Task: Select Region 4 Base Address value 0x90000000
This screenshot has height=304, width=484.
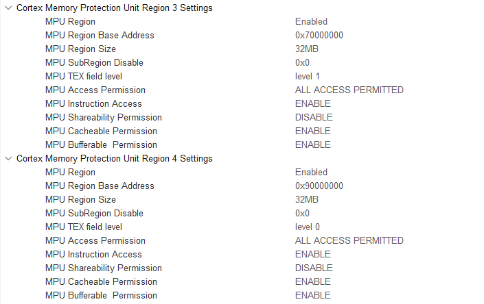Action: [x=319, y=186]
